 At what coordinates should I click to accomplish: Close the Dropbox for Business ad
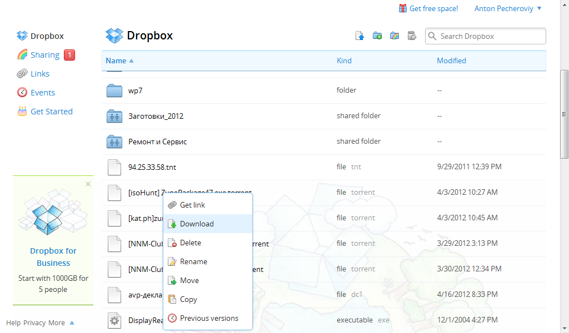click(88, 184)
